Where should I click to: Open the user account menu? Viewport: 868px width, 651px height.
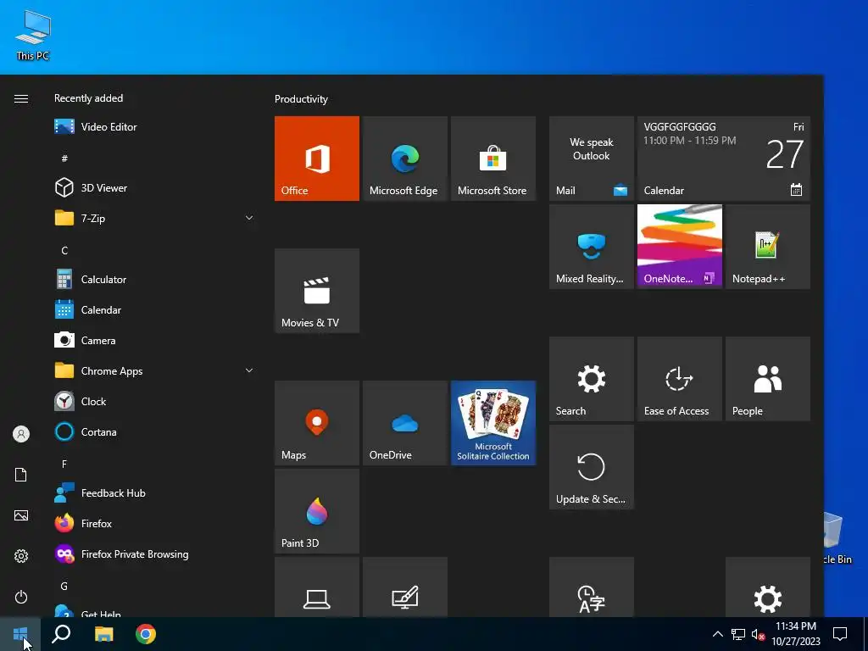tap(21, 434)
